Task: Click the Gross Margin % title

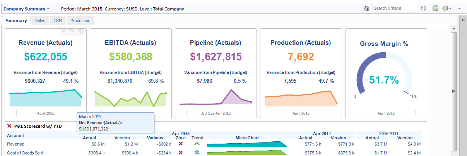Action: pyautogui.click(x=384, y=44)
